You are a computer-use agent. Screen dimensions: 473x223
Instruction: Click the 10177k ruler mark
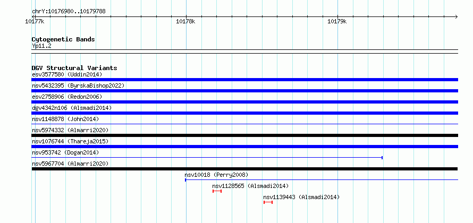[35, 21]
